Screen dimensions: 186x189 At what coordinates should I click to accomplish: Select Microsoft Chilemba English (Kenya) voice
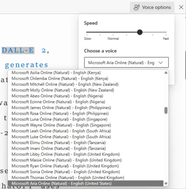[x=86, y=79]
